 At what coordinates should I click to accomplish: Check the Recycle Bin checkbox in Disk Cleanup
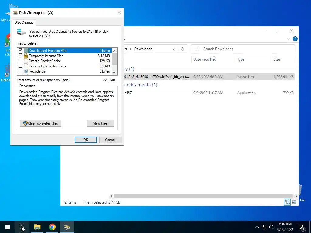click(x=20, y=71)
